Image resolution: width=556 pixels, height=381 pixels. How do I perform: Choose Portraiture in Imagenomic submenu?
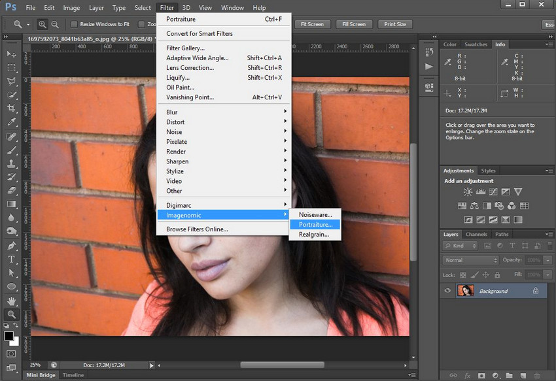coord(315,224)
